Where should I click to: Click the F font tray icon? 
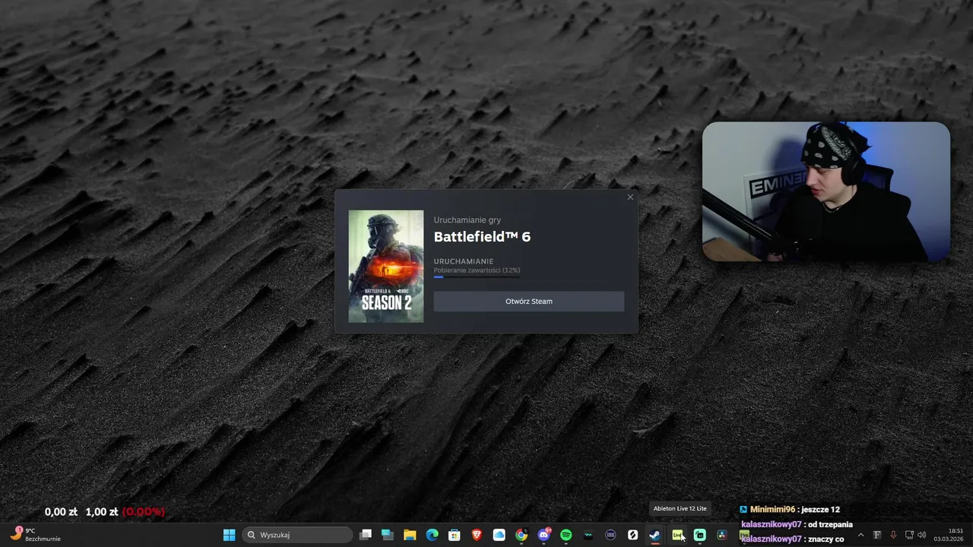tap(876, 535)
